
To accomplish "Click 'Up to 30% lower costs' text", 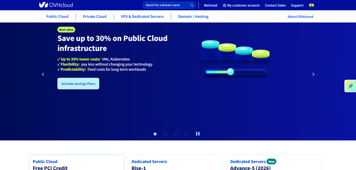I will point(80,59).
